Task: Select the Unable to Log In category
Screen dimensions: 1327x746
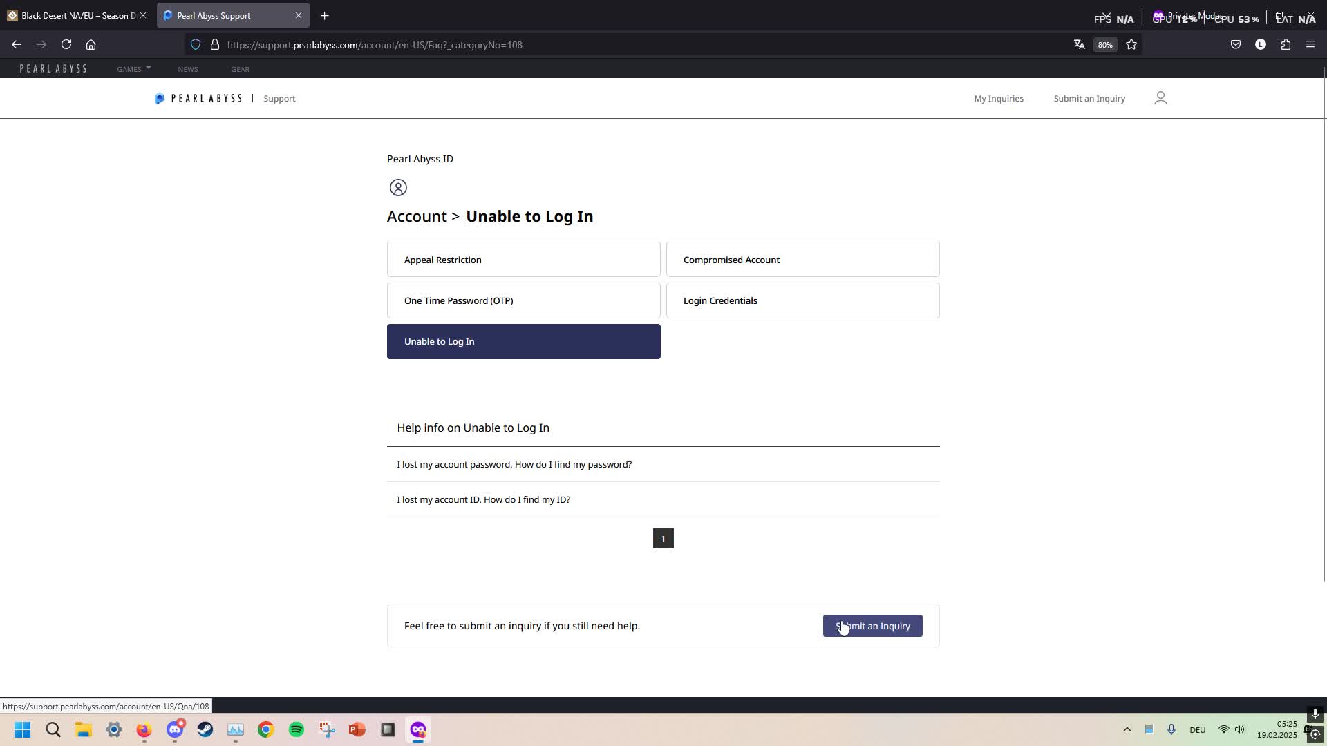Action: (523, 341)
